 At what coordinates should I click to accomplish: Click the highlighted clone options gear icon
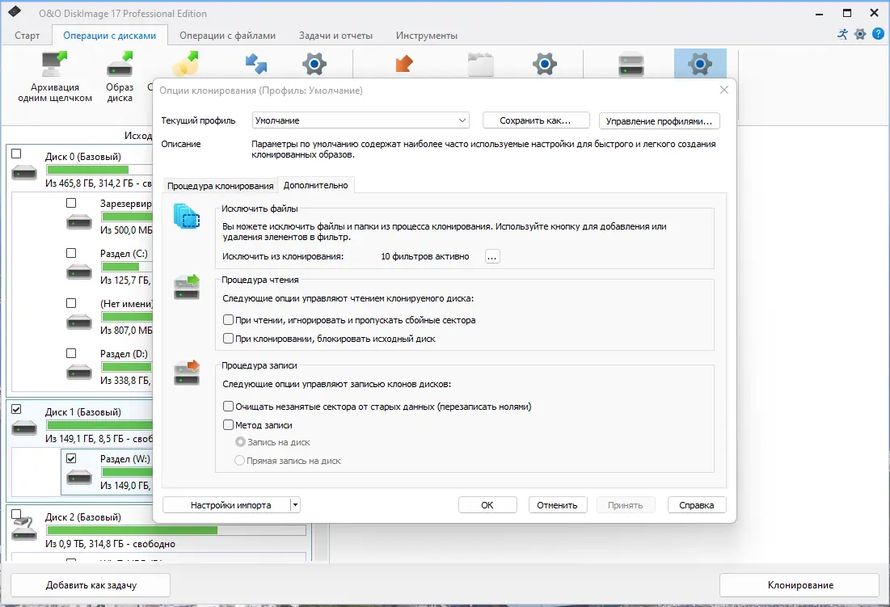(x=700, y=64)
